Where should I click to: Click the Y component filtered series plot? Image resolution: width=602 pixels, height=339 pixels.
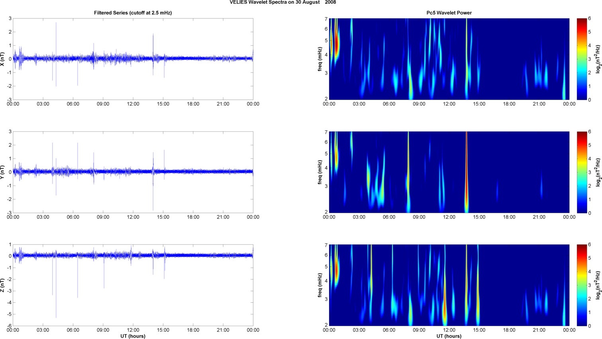pyautogui.click(x=133, y=172)
